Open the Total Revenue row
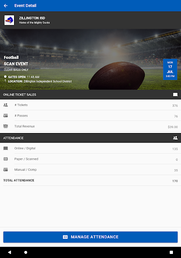Viewport: 181px width, 258px height. coord(90,126)
